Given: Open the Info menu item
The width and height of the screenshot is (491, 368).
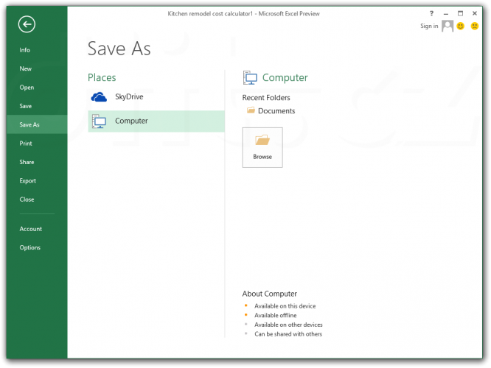Looking at the screenshot, I should click(25, 50).
